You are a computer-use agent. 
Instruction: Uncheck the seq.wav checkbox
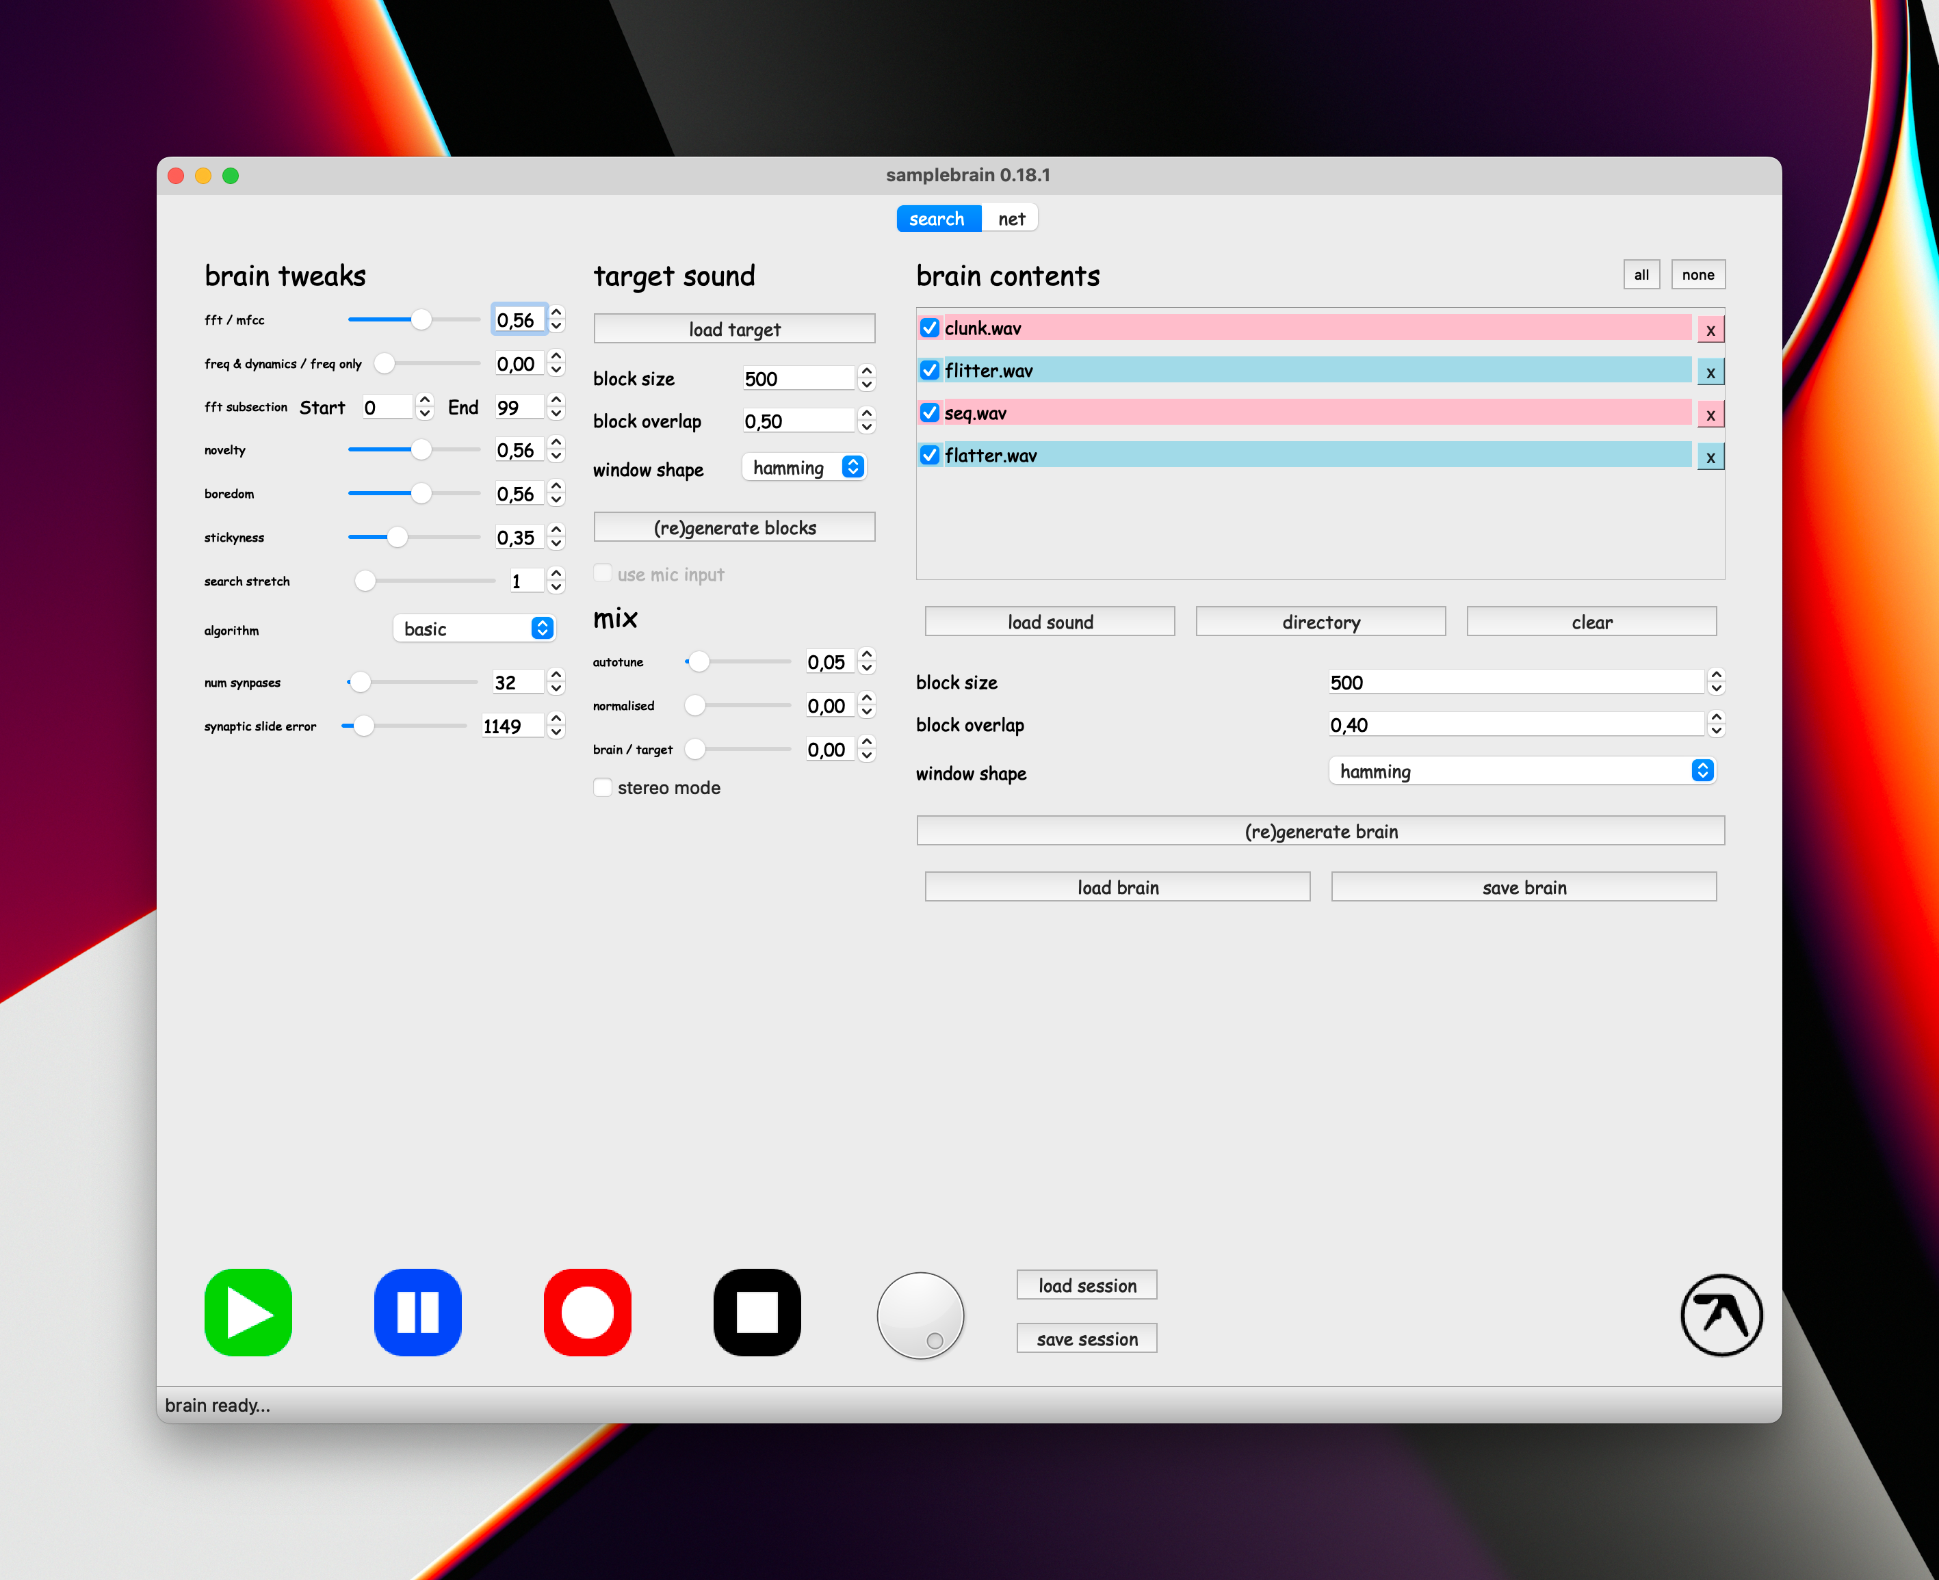(929, 413)
